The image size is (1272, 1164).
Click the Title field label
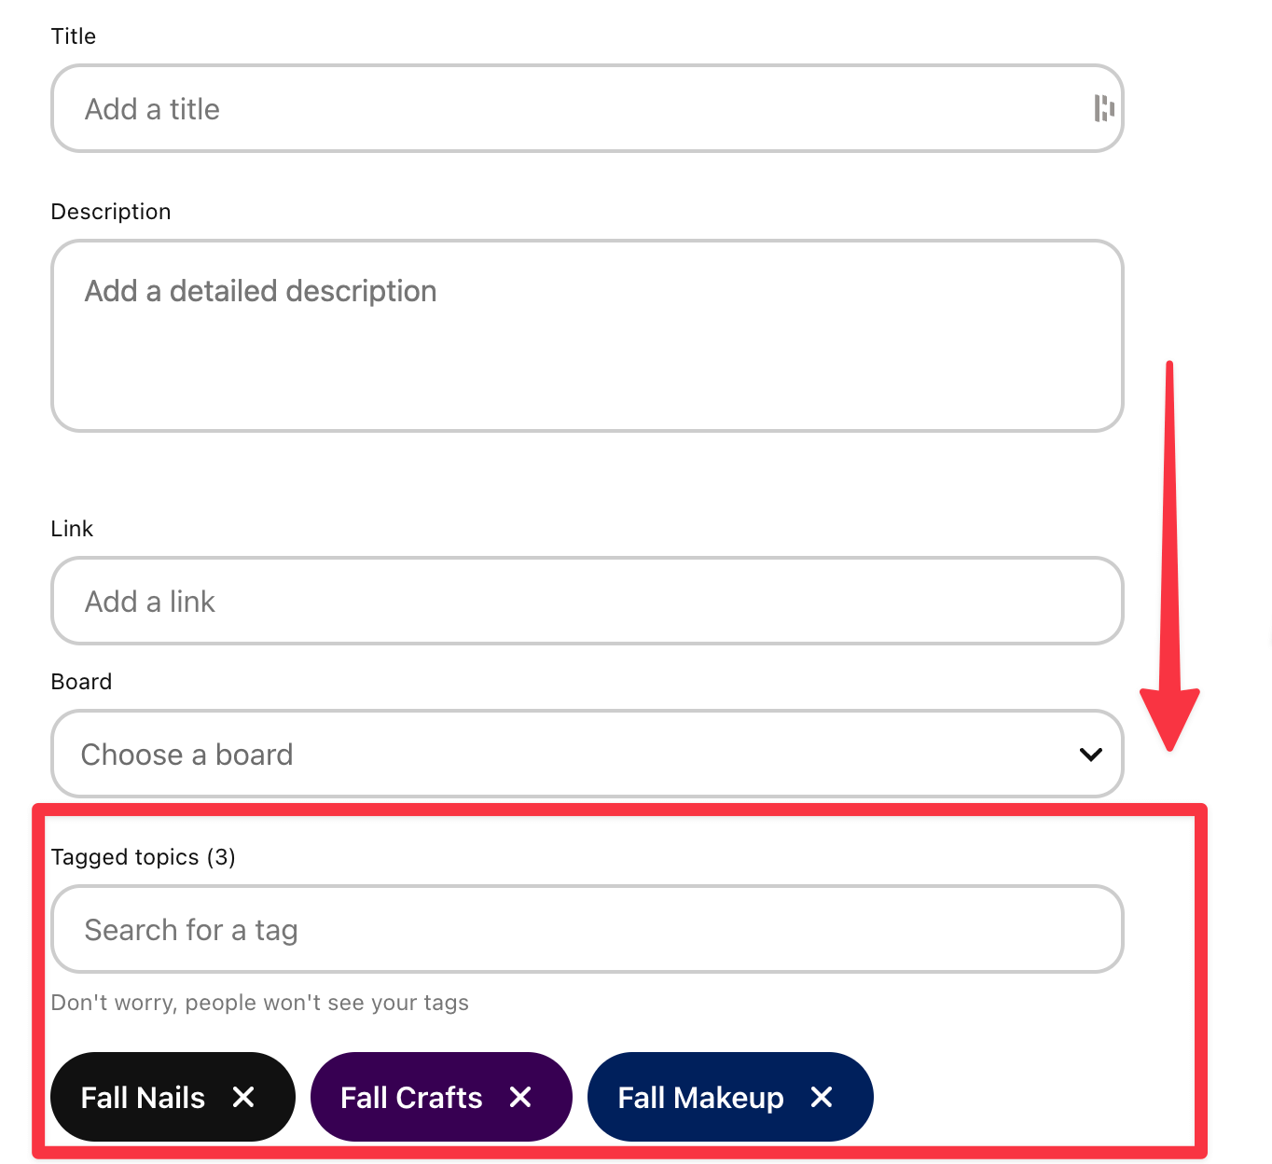(74, 36)
